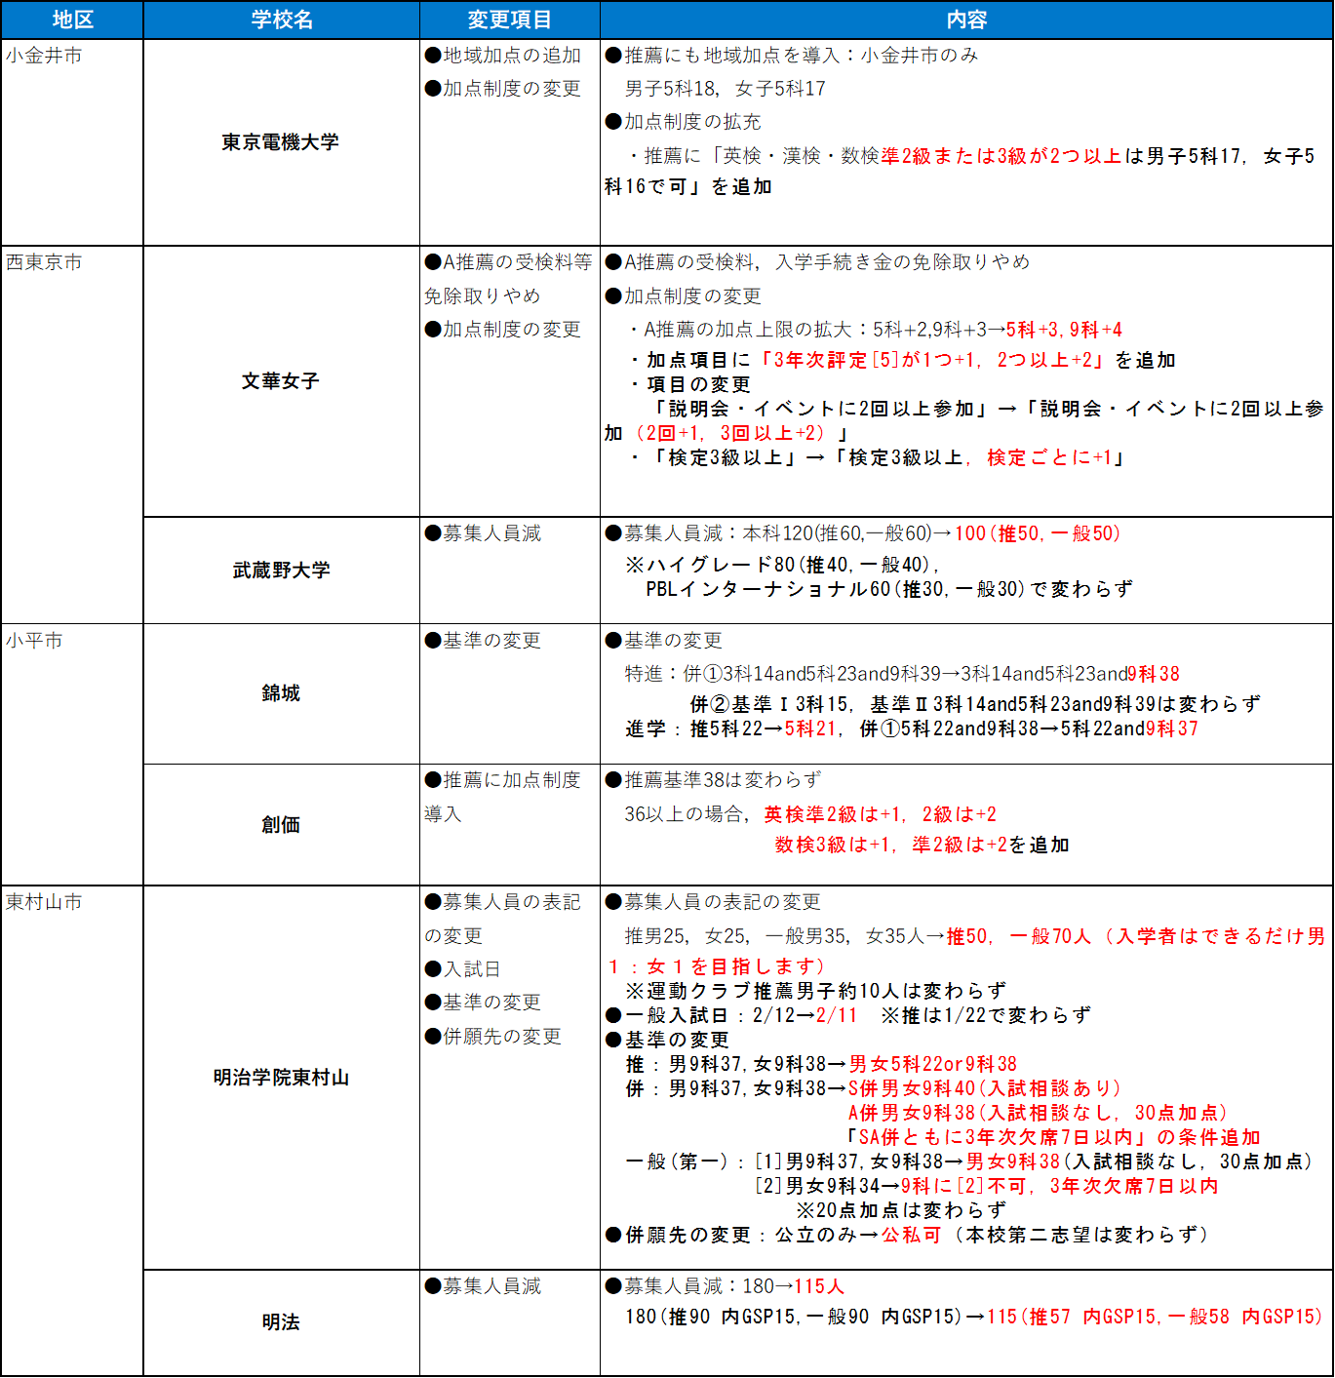Click text 男子5科18, 女子5科17
The width and height of the screenshot is (1335, 1378).
point(726,89)
